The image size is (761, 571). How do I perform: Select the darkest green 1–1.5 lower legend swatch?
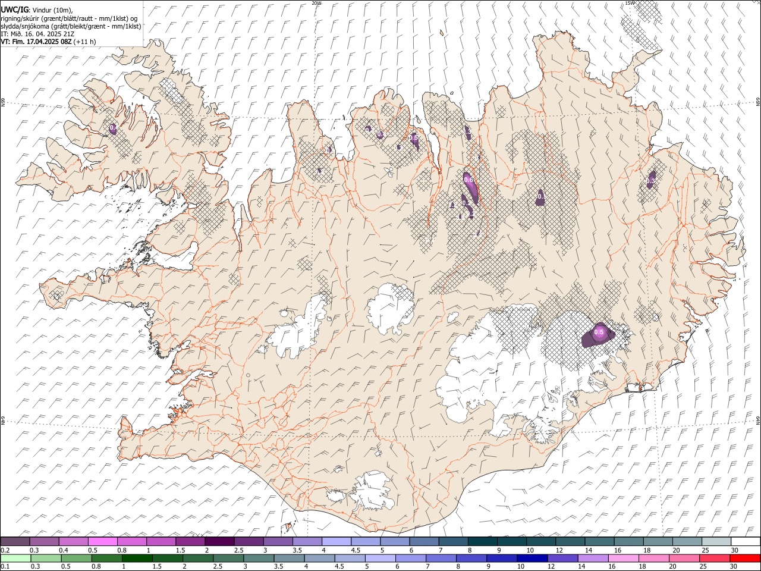(x=137, y=559)
